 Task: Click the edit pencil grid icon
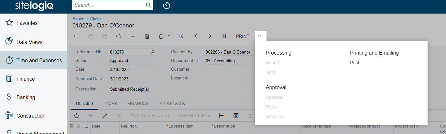click(x=104, y=115)
